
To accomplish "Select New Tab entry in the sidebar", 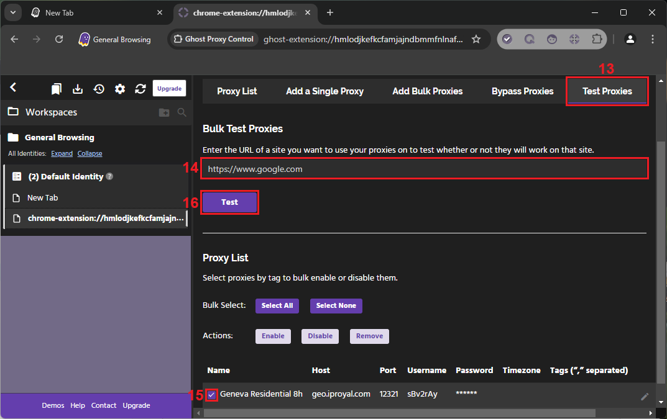I will click(x=96, y=197).
